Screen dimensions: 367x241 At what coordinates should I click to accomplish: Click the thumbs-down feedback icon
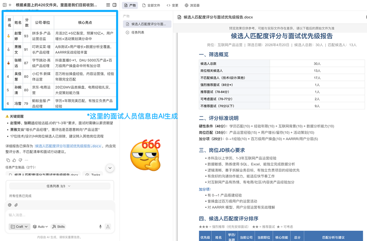(20, 160)
